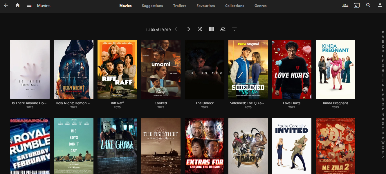Open the Kinda Pregnant movie poster
Screen dimensions: 386x174
tap(336, 69)
